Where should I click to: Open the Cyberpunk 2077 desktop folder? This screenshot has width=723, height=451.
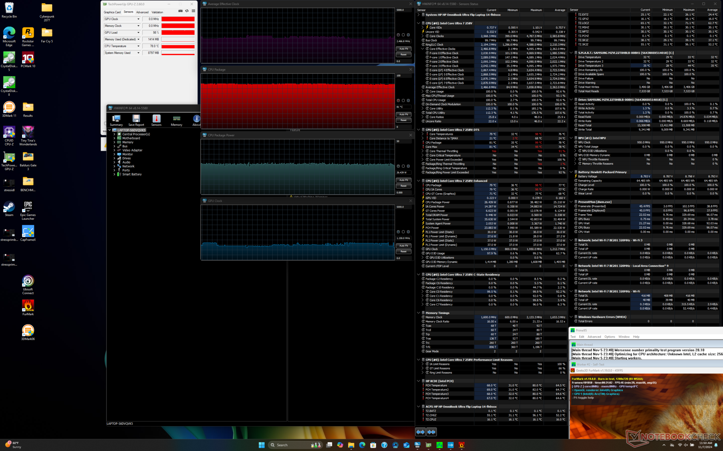tap(47, 12)
